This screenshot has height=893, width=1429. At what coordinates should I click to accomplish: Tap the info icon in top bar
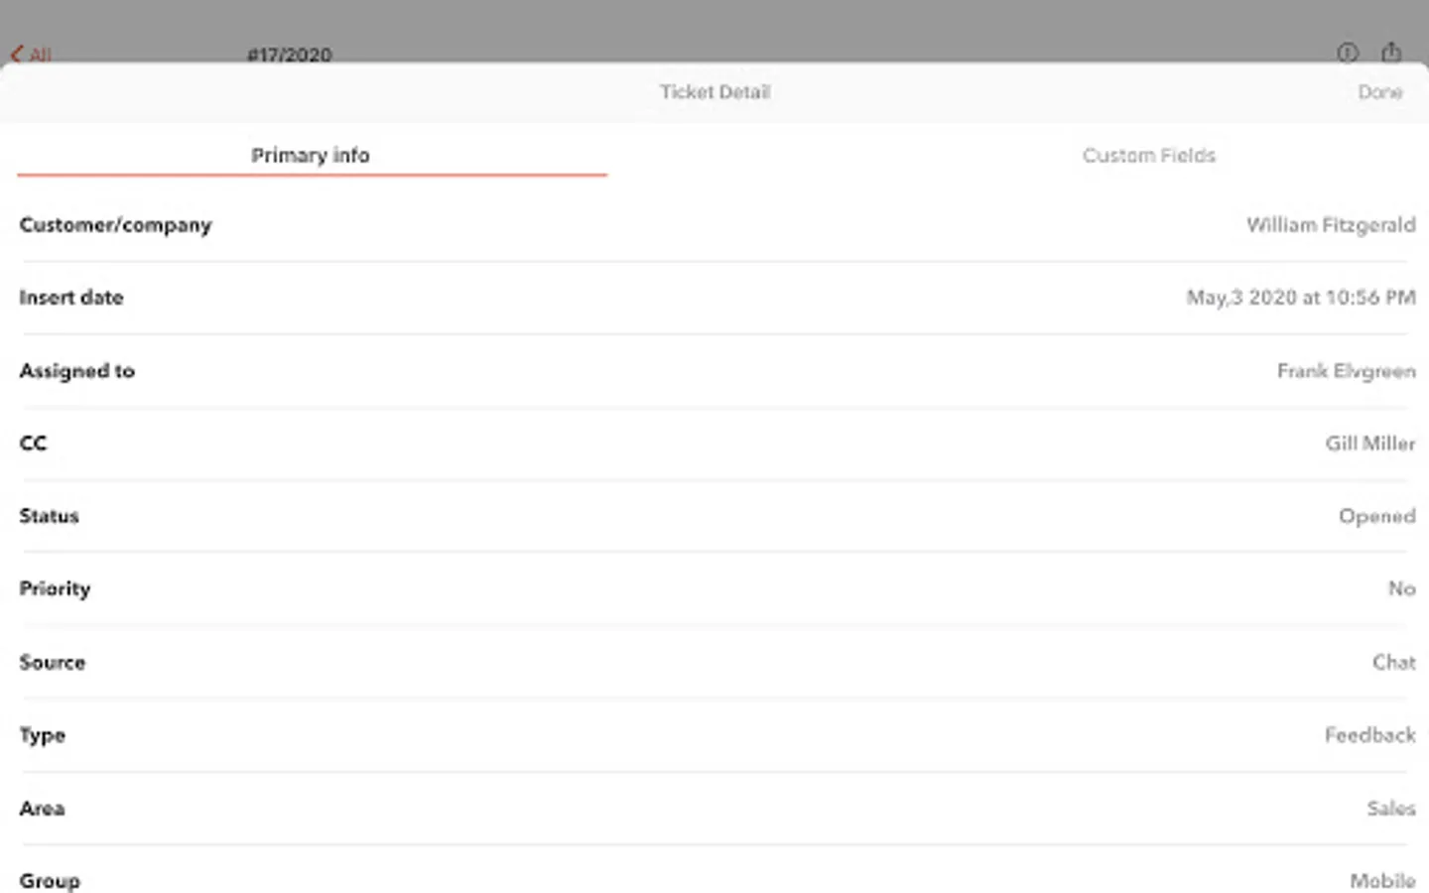[x=1347, y=53]
